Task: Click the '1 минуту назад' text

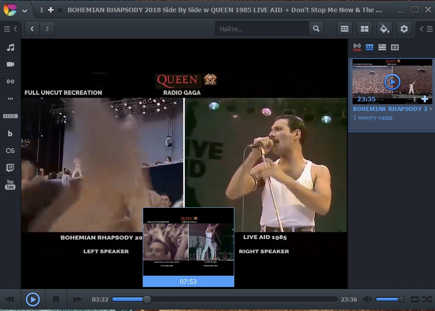Action: coord(372,118)
